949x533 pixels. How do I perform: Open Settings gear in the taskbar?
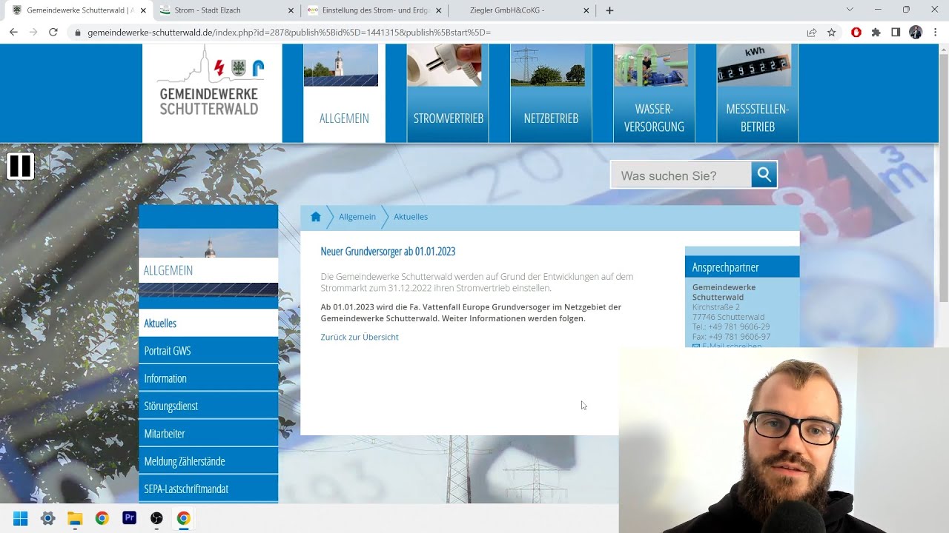pyautogui.click(x=48, y=518)
